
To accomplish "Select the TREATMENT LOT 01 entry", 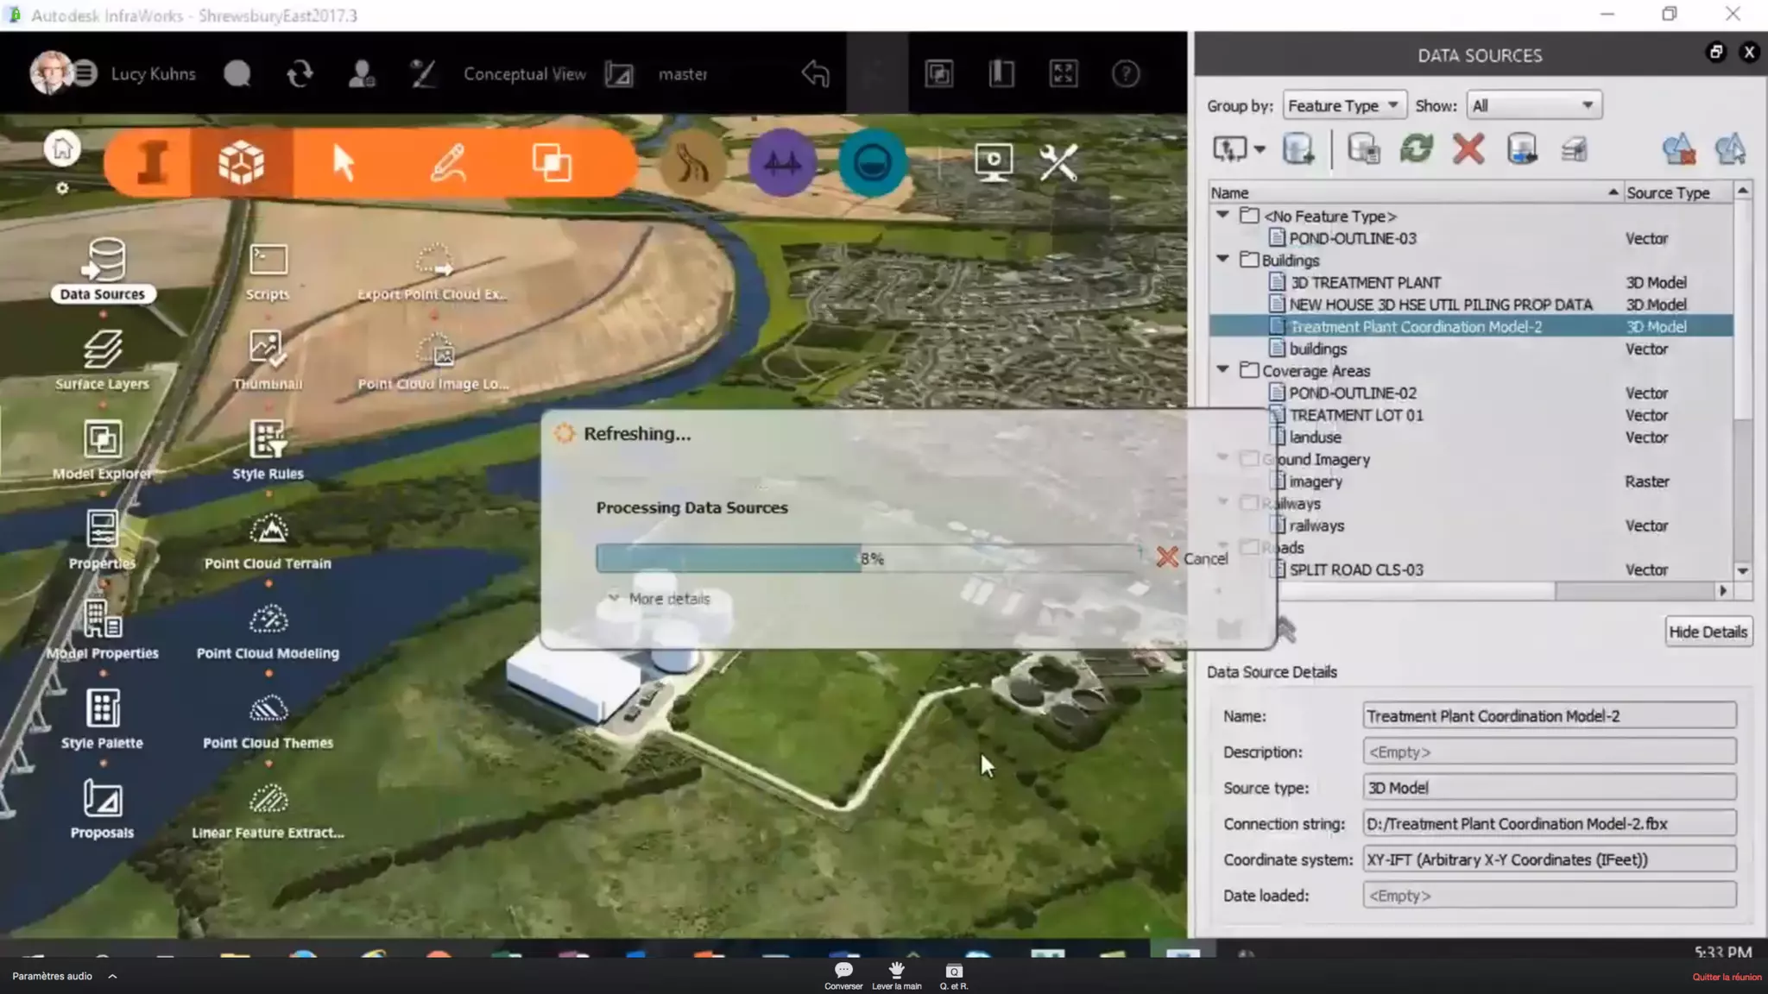I will click(x=1355, y=415).
